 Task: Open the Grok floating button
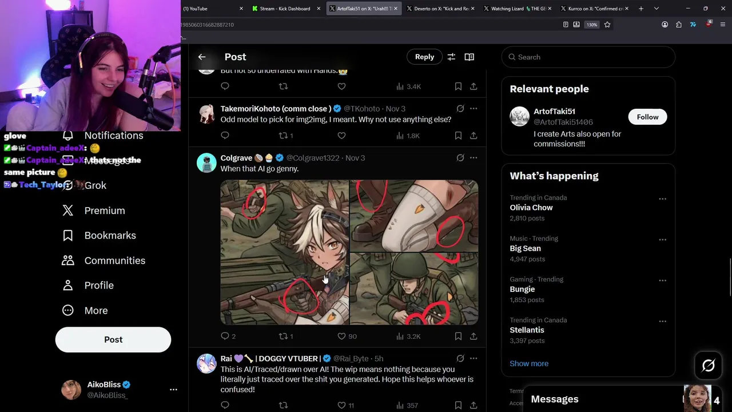[708, 366]
